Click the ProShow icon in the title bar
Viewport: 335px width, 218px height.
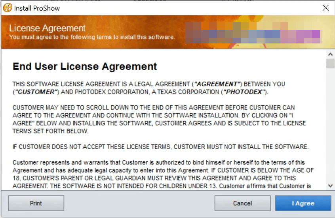7,8
